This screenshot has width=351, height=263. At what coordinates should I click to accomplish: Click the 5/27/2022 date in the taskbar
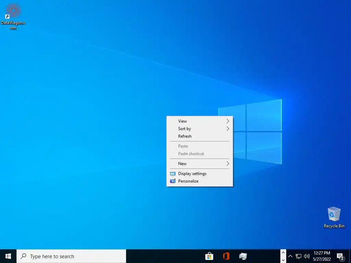[322, 260]
